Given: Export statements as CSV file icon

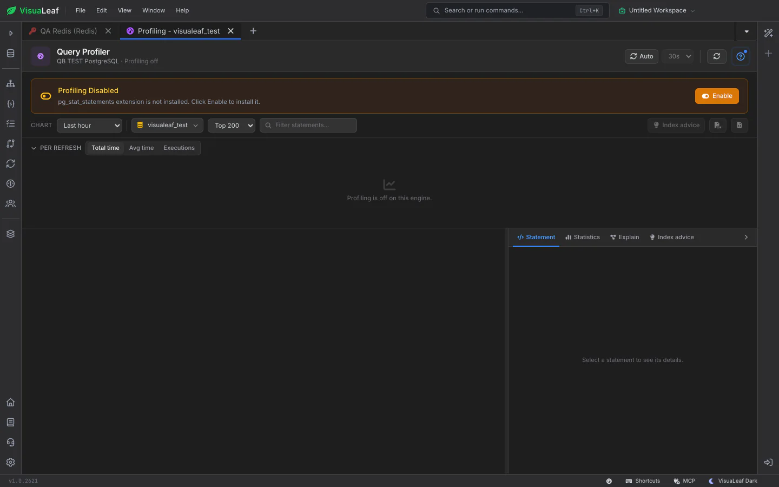Looking at the screenshot, I should pos(718,125).
